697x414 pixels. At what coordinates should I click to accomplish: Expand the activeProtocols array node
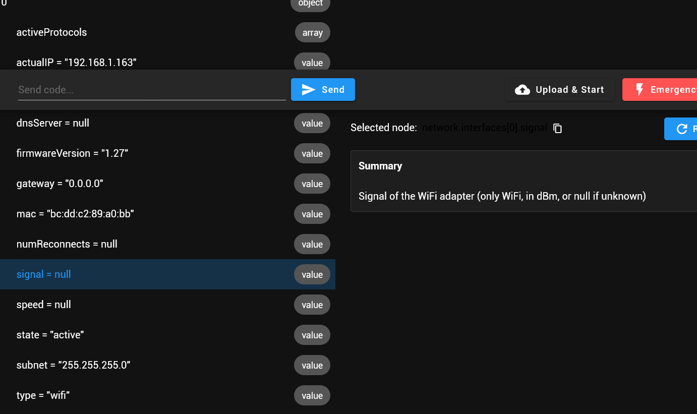point(167,32)
